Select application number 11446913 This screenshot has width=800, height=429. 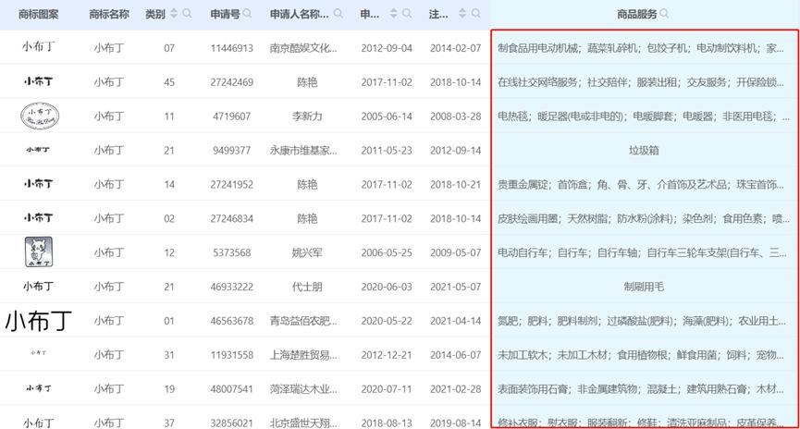click(x=231, y=48)
